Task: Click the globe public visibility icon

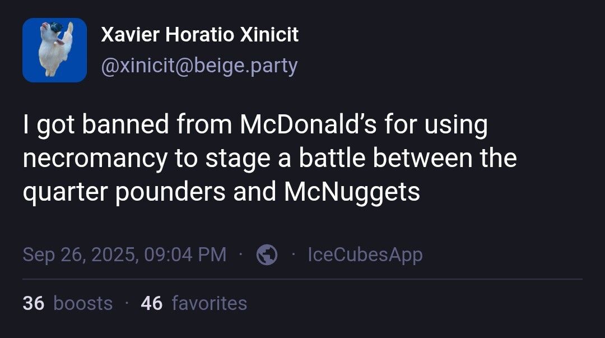Action: pos(267,255)
